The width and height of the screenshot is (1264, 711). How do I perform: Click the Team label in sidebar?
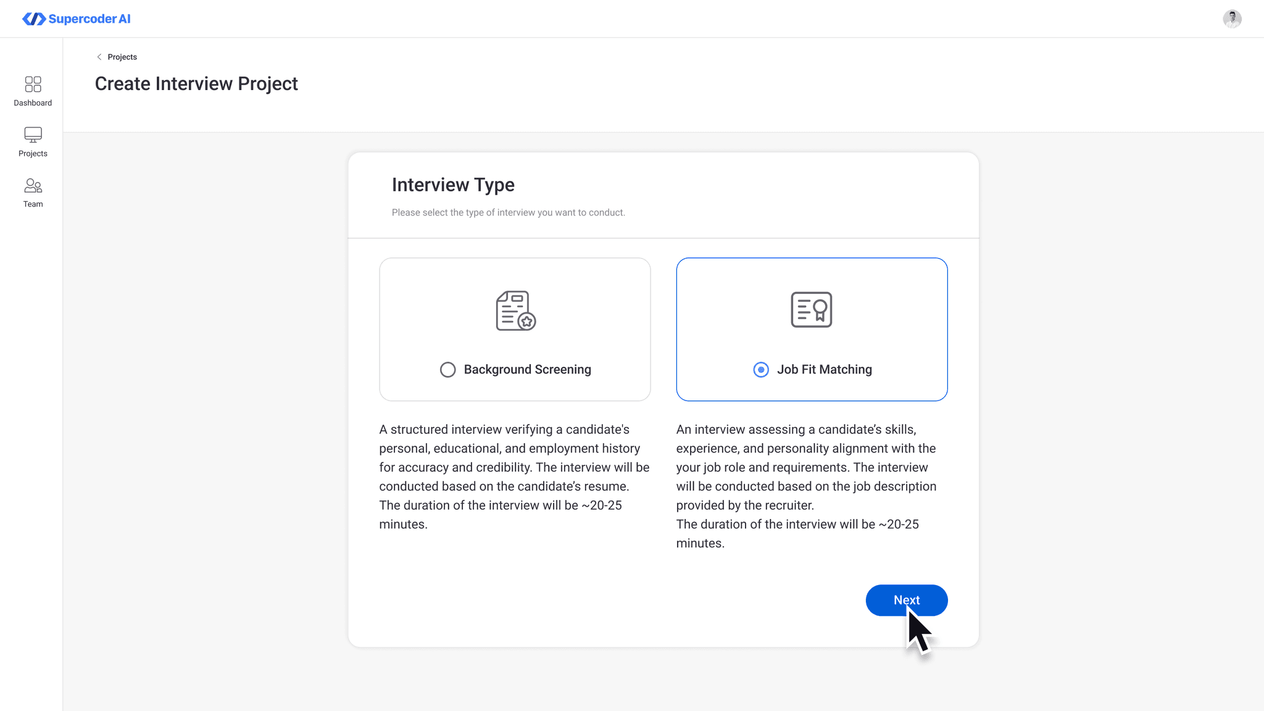tap(33, 204)
